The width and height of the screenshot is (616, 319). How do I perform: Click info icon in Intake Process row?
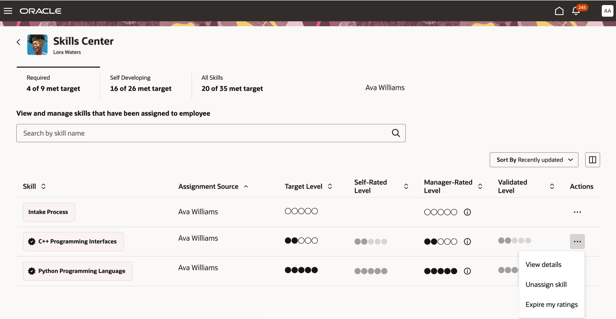coord(467,212)
